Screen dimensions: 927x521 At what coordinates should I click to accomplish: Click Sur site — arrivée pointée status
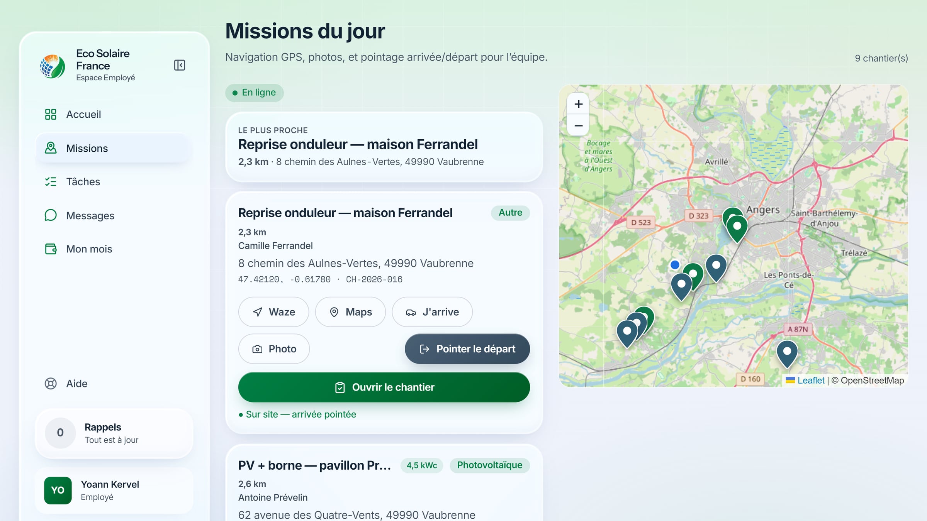[x=297, y=414]
